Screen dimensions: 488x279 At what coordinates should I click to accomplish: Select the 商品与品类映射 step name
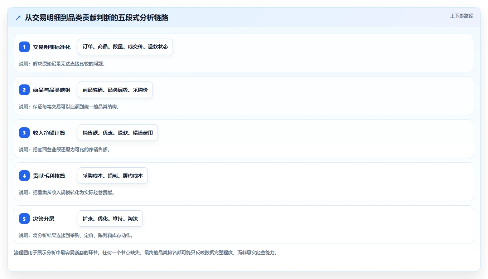(52, 90)
